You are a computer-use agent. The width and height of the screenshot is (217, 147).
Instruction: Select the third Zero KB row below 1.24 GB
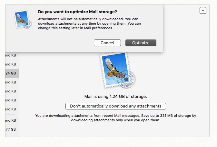click(11, 100)
